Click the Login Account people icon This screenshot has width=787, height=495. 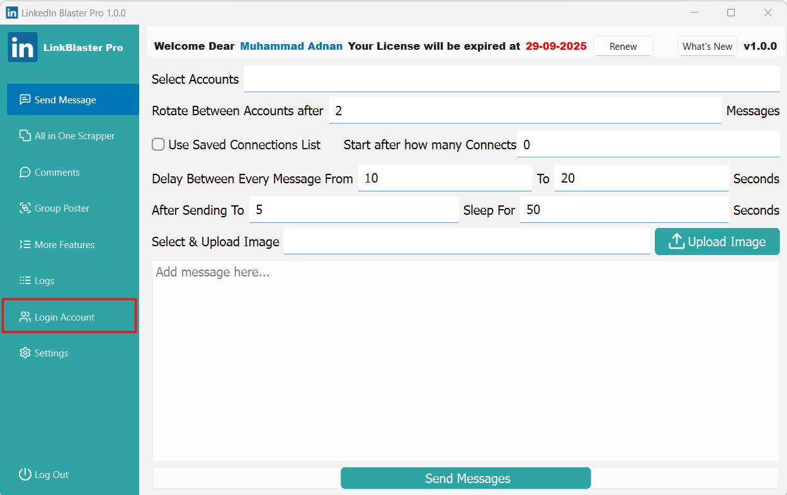[25, 317]
